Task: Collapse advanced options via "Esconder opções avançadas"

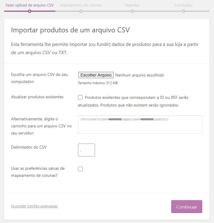Action: pyautogui.click(x=34, y=206)
